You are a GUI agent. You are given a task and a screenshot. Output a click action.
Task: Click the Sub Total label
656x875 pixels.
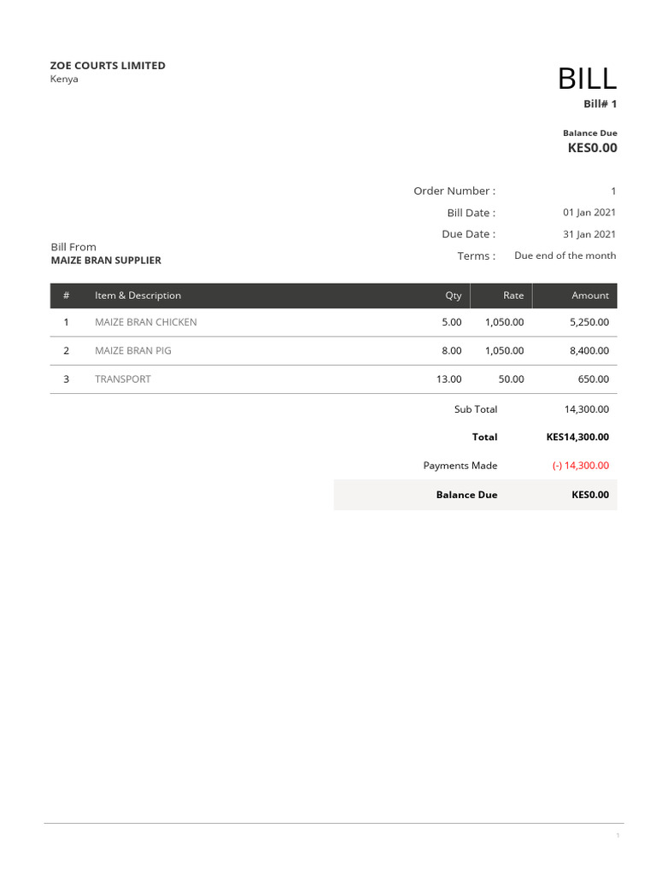pyautogui.click(x=475, y=409)
